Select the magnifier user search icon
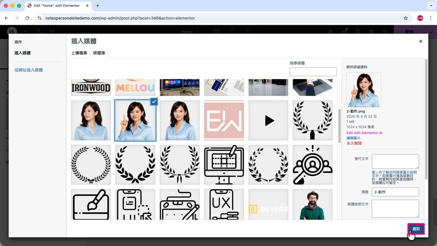Viewport: 437px width, 246px height. point(313,165)
